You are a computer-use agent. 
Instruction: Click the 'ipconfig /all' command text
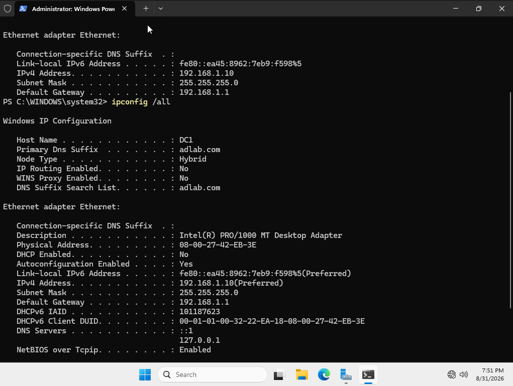tap(141, 102)
